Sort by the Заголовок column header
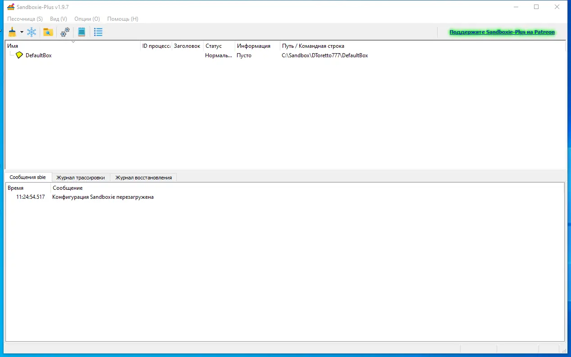 [x=187, y=46]
